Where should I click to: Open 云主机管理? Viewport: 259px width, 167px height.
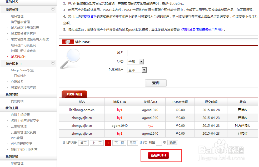coord(19,126)
